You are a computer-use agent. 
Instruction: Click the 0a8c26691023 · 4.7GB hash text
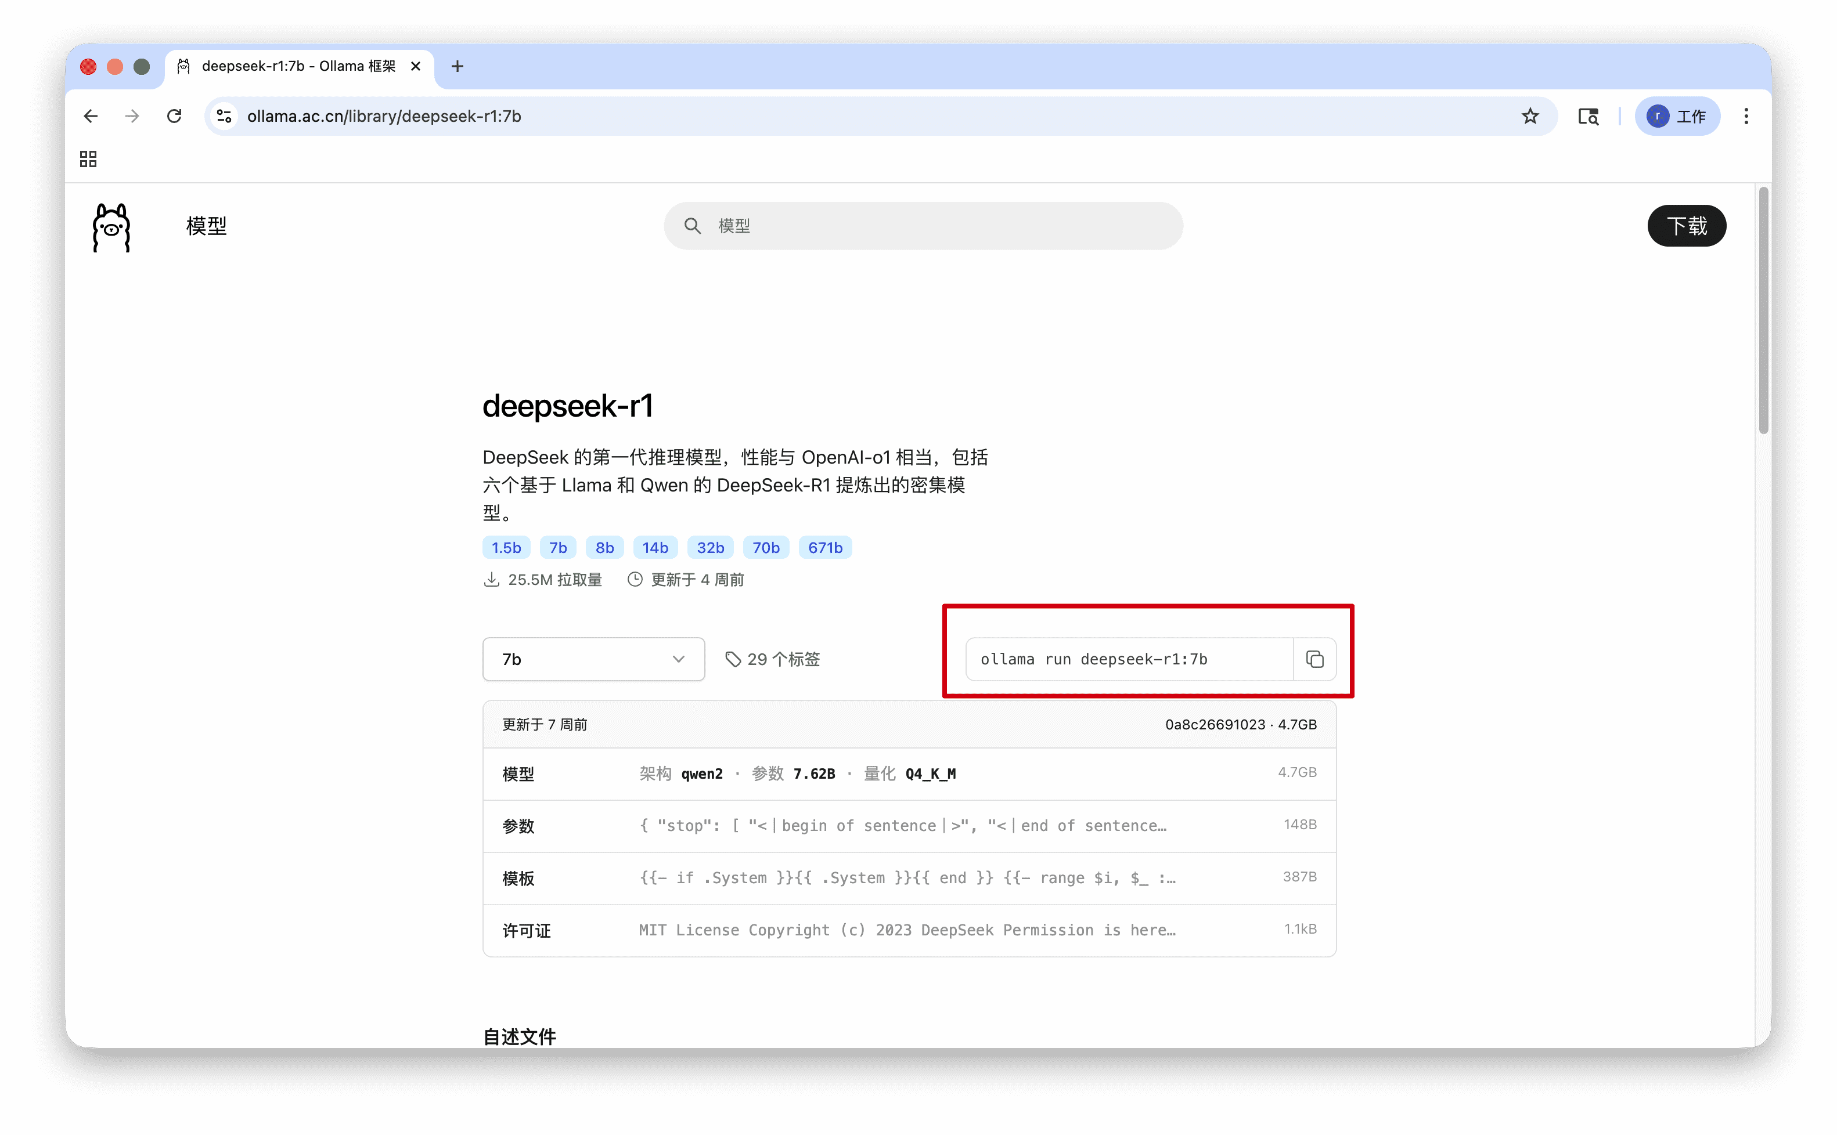tap(1241, 724)
